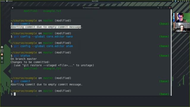The width and height of the screenshot is (190, 107).
Task: Minimize the terminal window
Action: coord(164,8)
